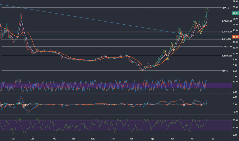This screenshot has height=141, width=239.
Task: Click the 2.50 price axis value
Action: pyautogui.click(x=235, y=71)
